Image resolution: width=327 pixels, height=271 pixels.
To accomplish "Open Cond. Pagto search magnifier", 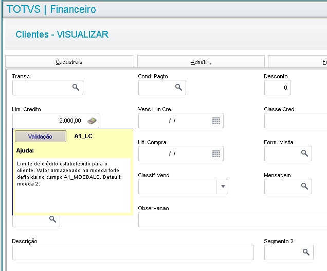I will [178, 88].
